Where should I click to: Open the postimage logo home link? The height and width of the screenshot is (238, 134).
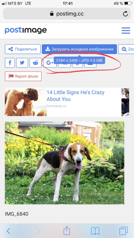pos(26,30)
